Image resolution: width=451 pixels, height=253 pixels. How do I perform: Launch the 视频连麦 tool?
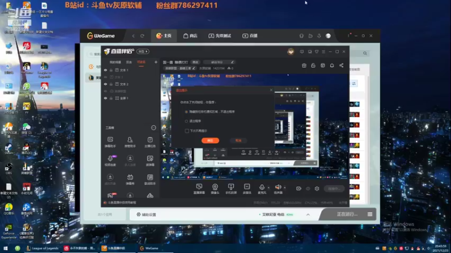tap(110, 161)
